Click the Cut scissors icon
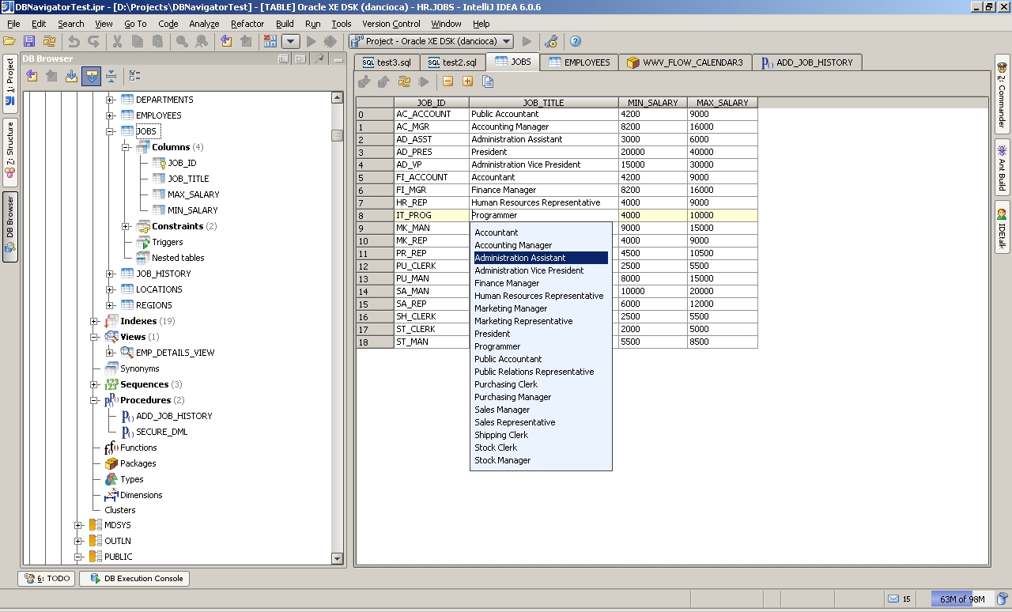The width and height of the screenshot is (1012, 612). pos(118,41)
